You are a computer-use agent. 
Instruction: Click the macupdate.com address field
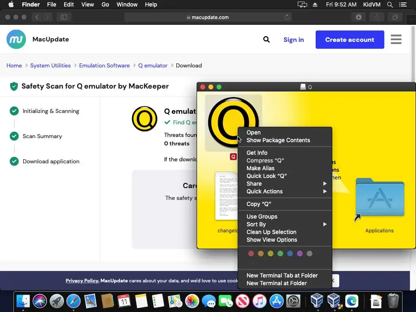(208, 17)
